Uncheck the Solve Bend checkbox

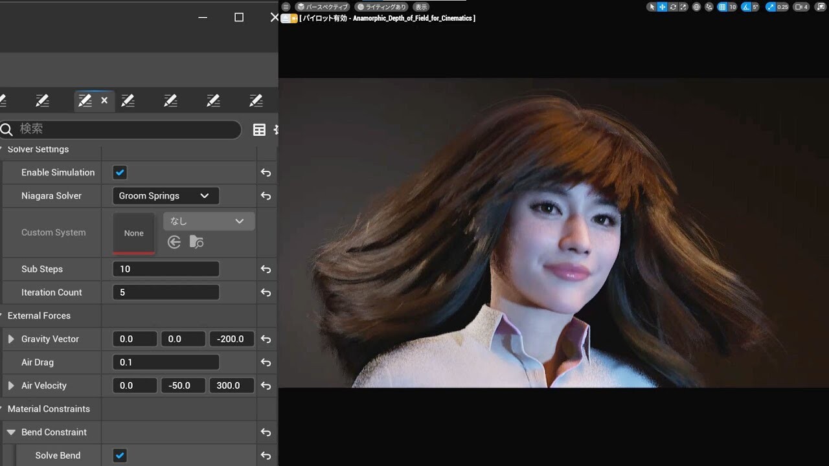[x=120, y=455]
